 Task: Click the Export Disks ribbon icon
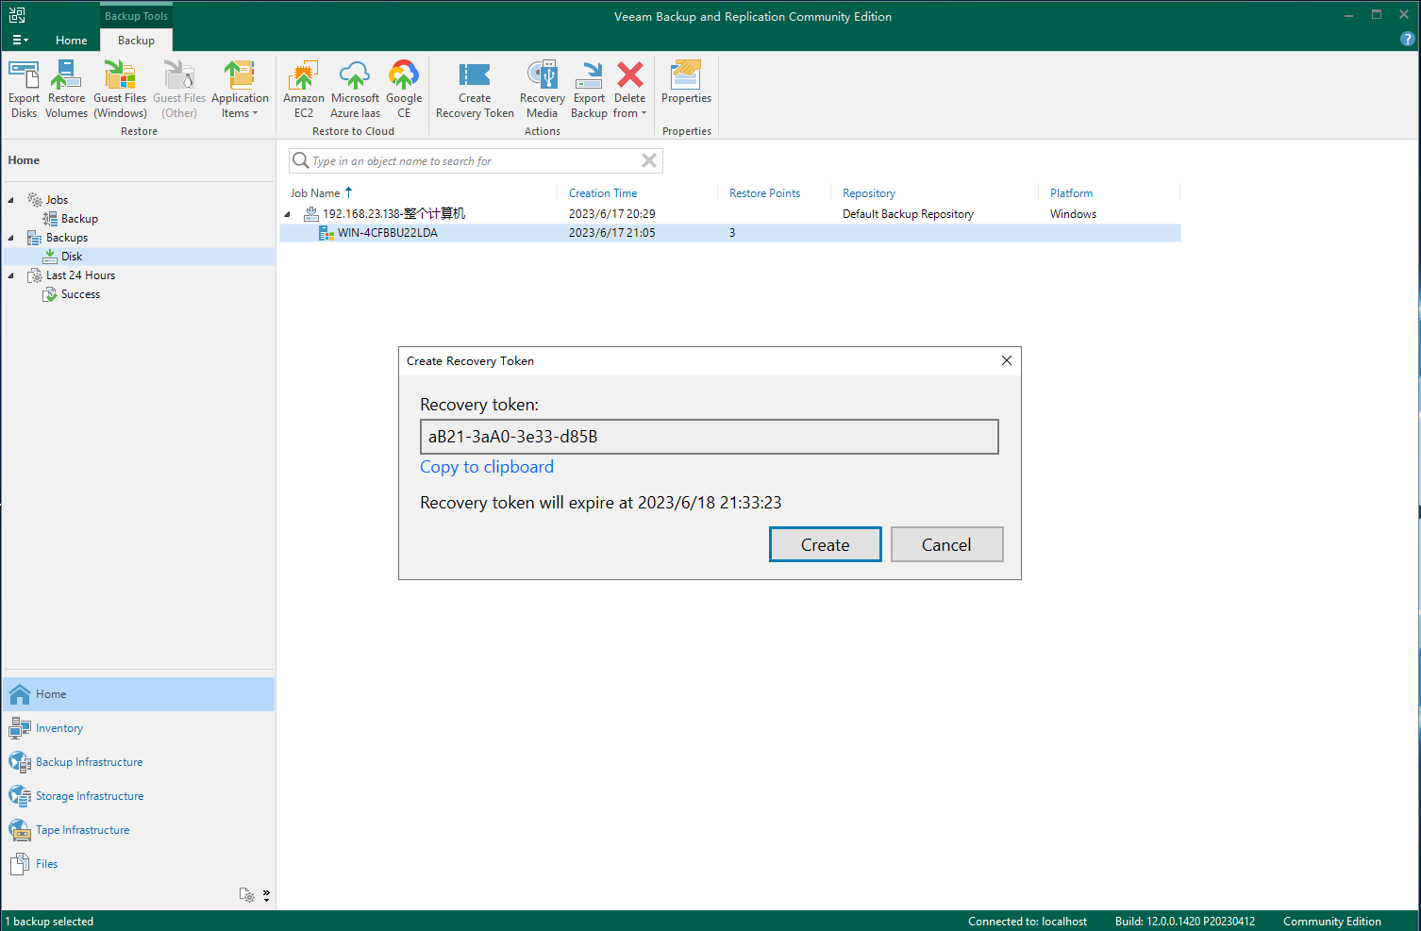coord(24,89)
